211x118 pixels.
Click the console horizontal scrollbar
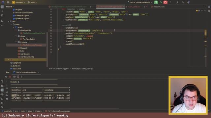coord(65,108)
